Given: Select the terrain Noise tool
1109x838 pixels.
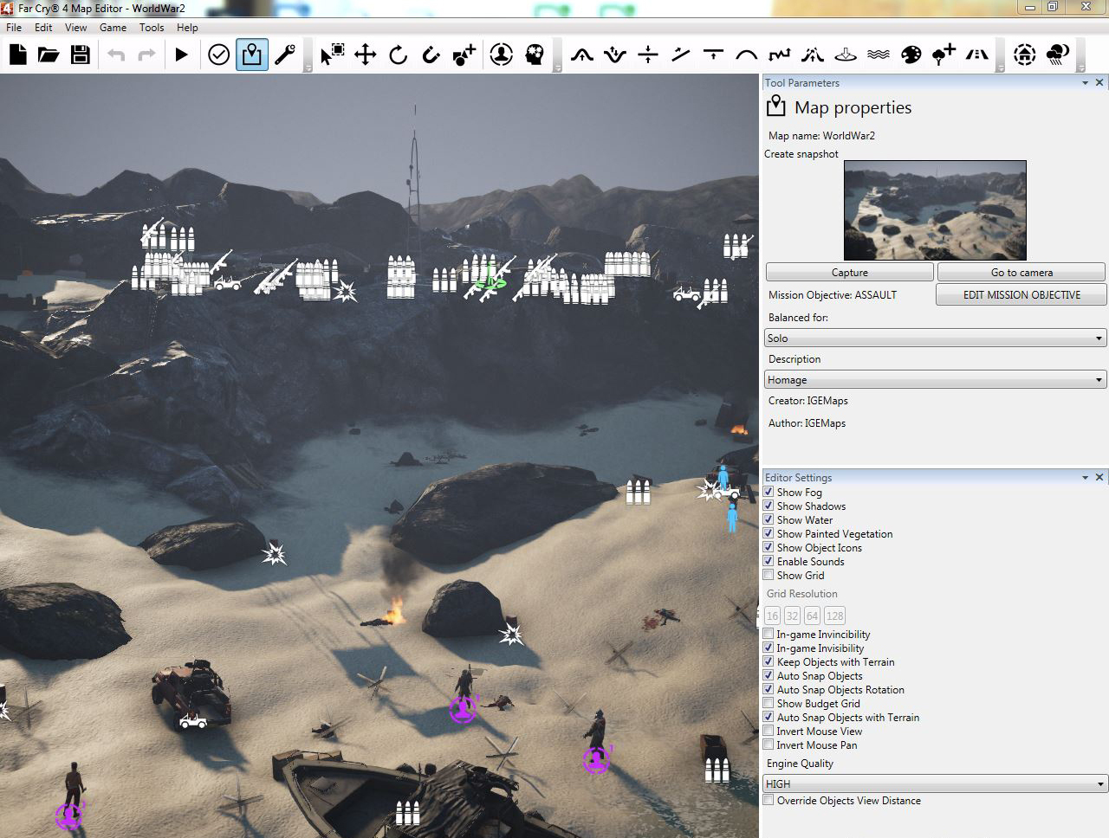Looking at the screenshot, I should [x=780, y=55].
